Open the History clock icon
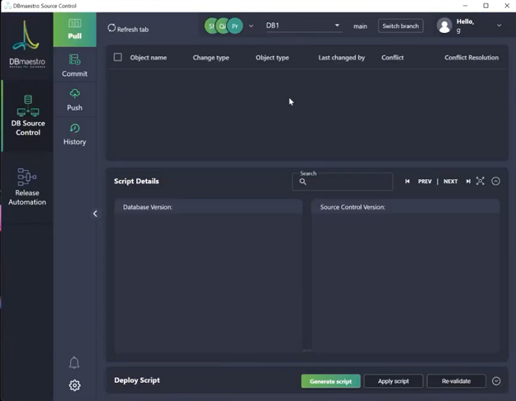This screenshot has width=516, height=401. (x=75, y=128)
